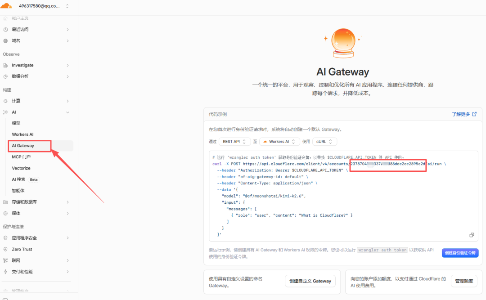Screen dimensions: 486x300
Task: Click the 计算 icon in sidebar
Action: coord(5,101)
